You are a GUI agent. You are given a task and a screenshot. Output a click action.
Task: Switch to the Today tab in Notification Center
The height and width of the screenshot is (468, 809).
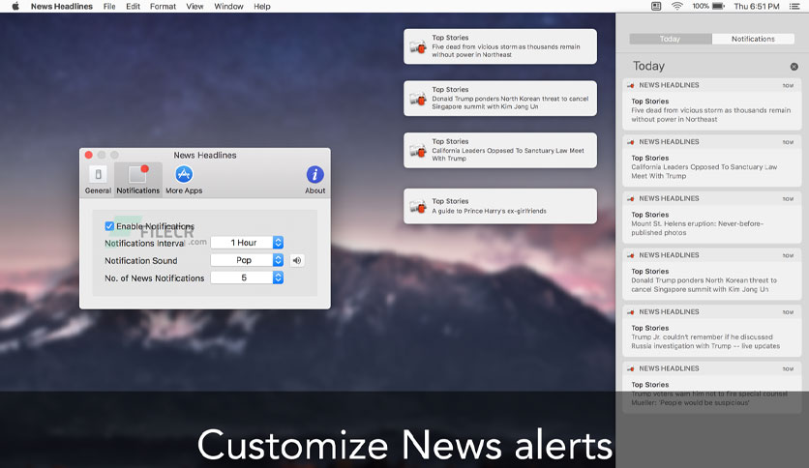[x=671, y=39]
